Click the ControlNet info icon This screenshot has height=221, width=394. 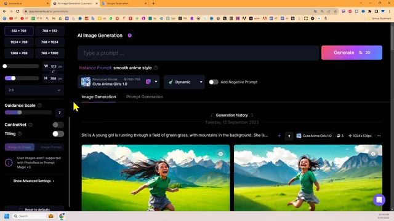click(x=30, y=125)
